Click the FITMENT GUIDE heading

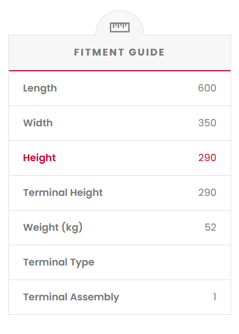(119, 52)
